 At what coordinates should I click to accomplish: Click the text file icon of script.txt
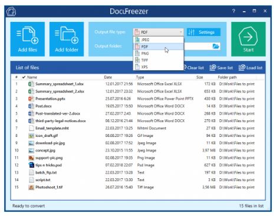click(x=31, y=180)
